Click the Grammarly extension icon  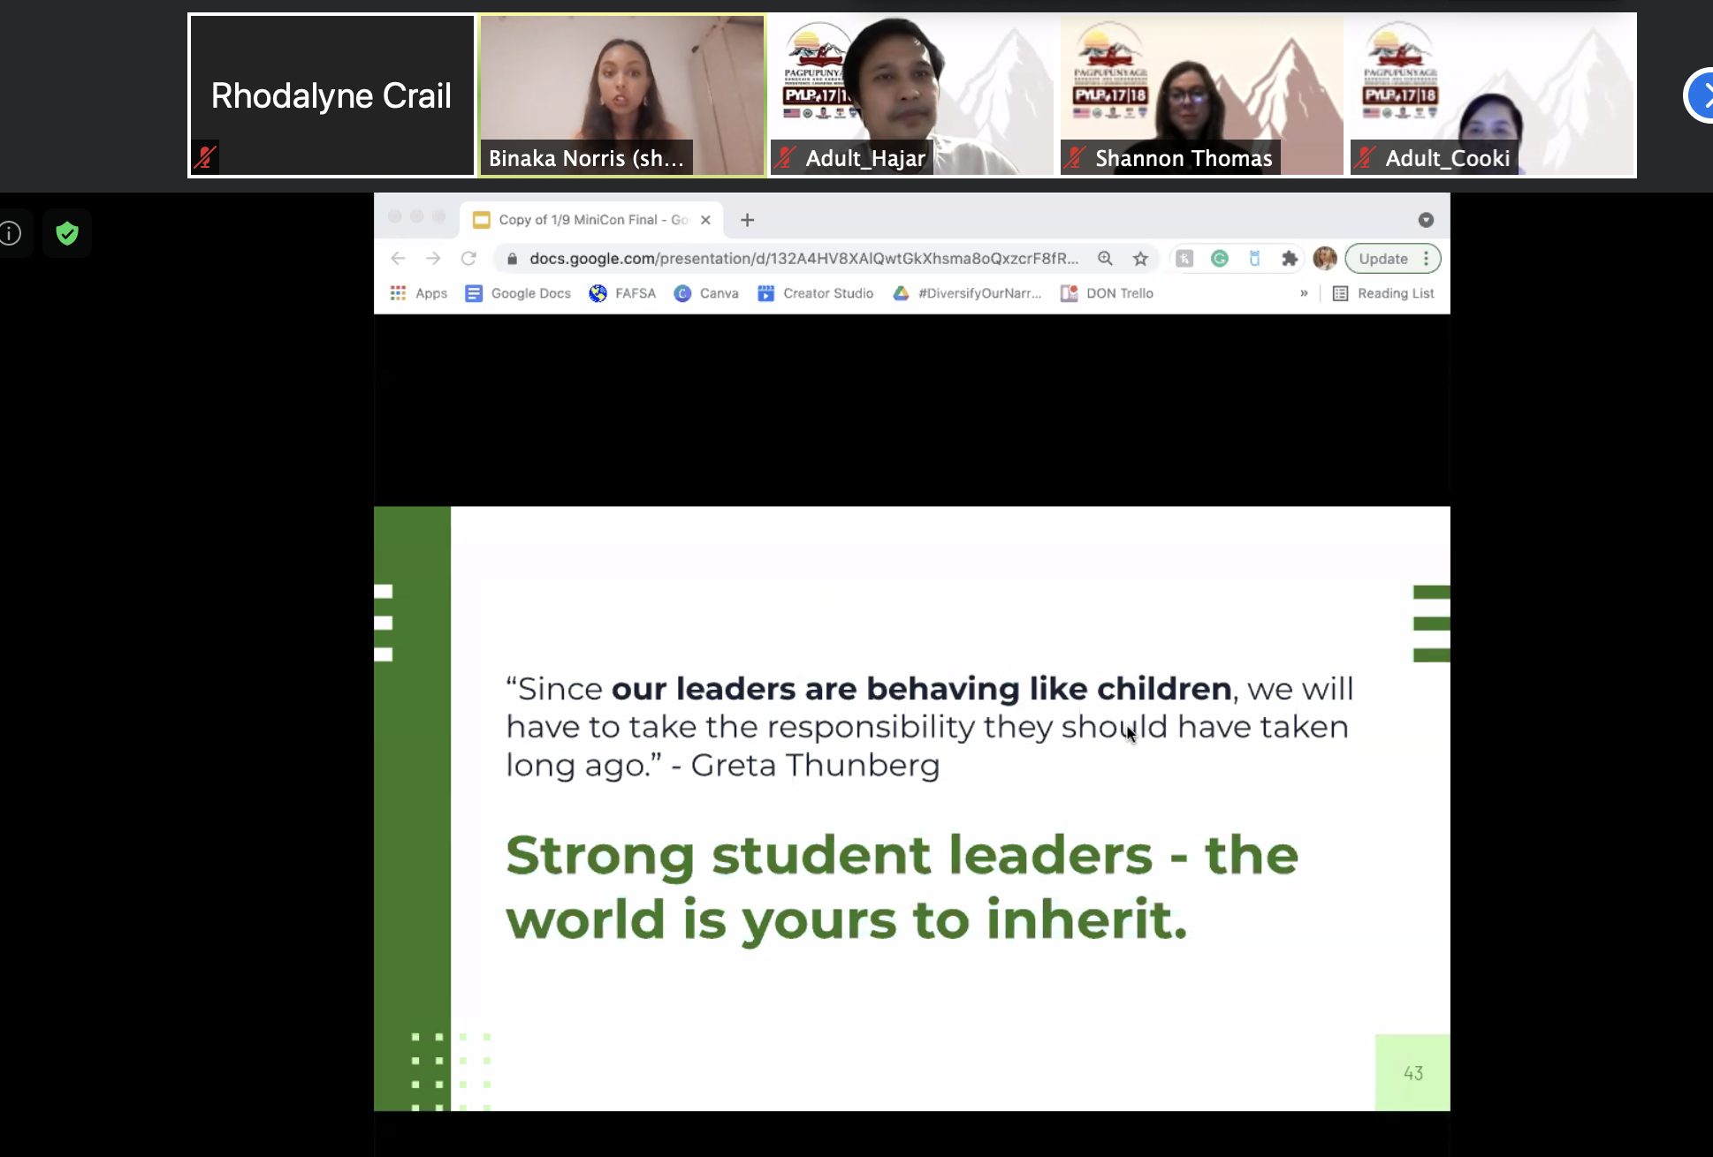point(1220,259)
